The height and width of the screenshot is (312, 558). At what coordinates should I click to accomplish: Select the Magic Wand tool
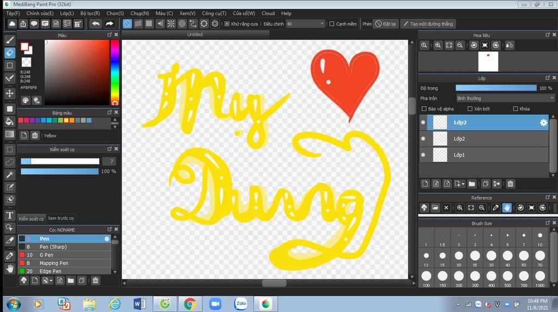[10, 174]
